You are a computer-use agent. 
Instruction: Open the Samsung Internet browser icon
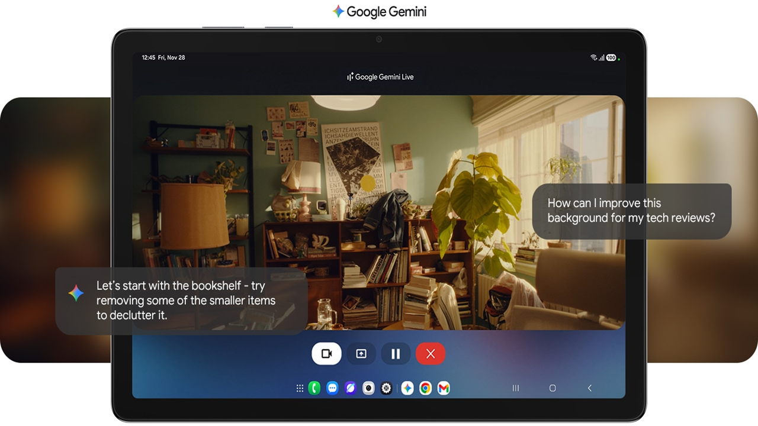pyautogui.click(x=351, y=388)
